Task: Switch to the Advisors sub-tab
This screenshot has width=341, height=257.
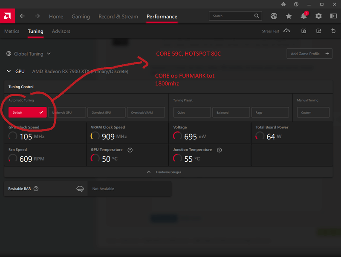Action: [61, 31]
